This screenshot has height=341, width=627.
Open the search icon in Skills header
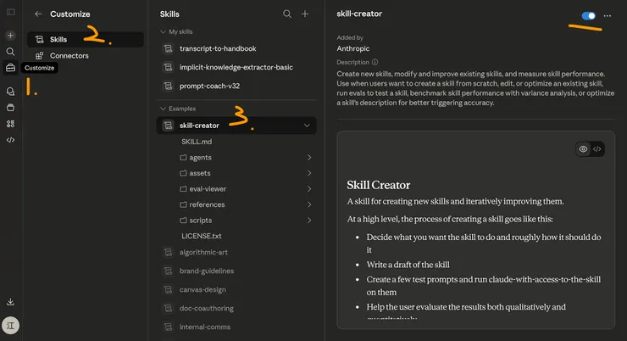pyautogui.click(x=287, y=14)
